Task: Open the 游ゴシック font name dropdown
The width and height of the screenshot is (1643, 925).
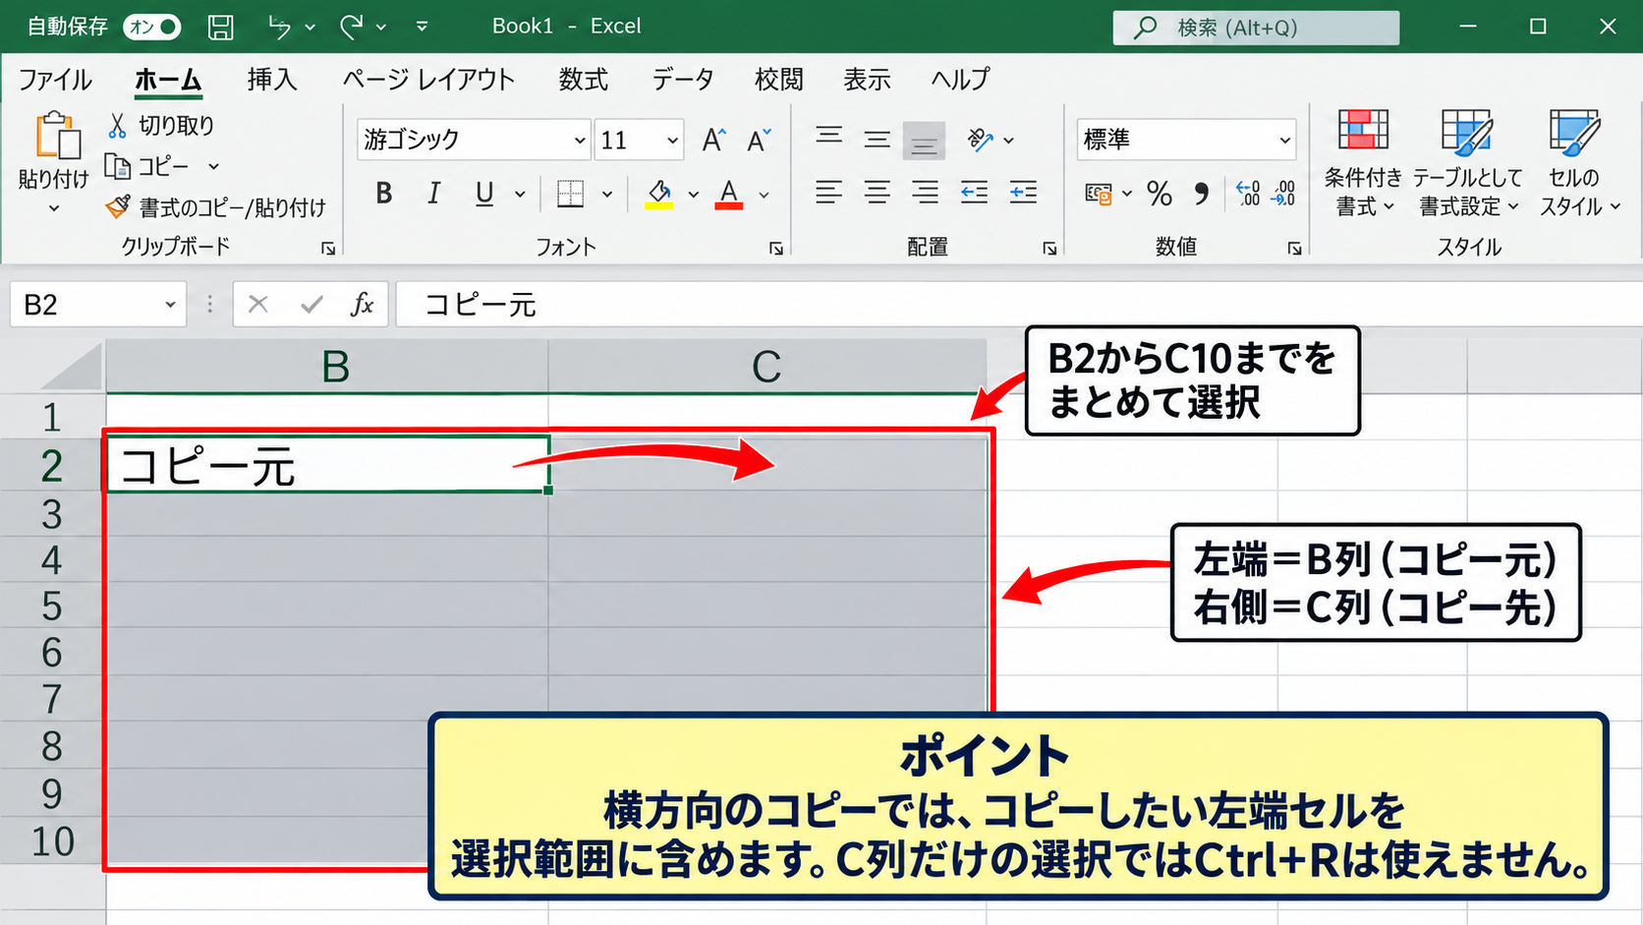Action: tap(580, 141)
